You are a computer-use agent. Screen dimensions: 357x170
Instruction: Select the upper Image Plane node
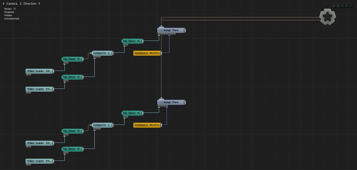(171, 30)
